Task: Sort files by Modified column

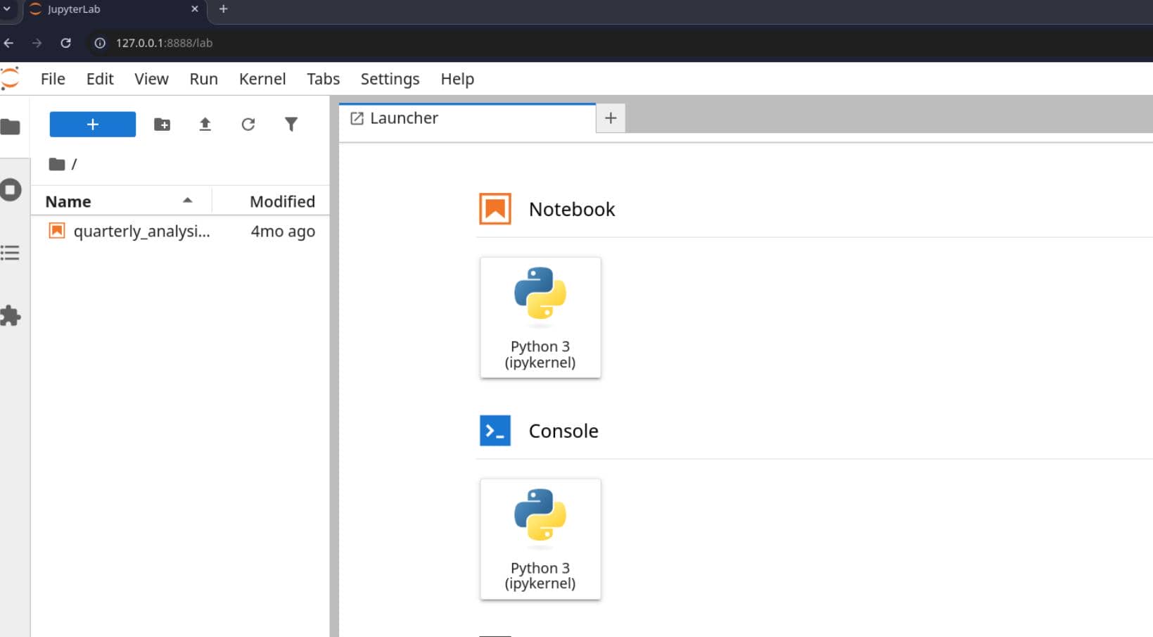Action: [x=271, y=201]
